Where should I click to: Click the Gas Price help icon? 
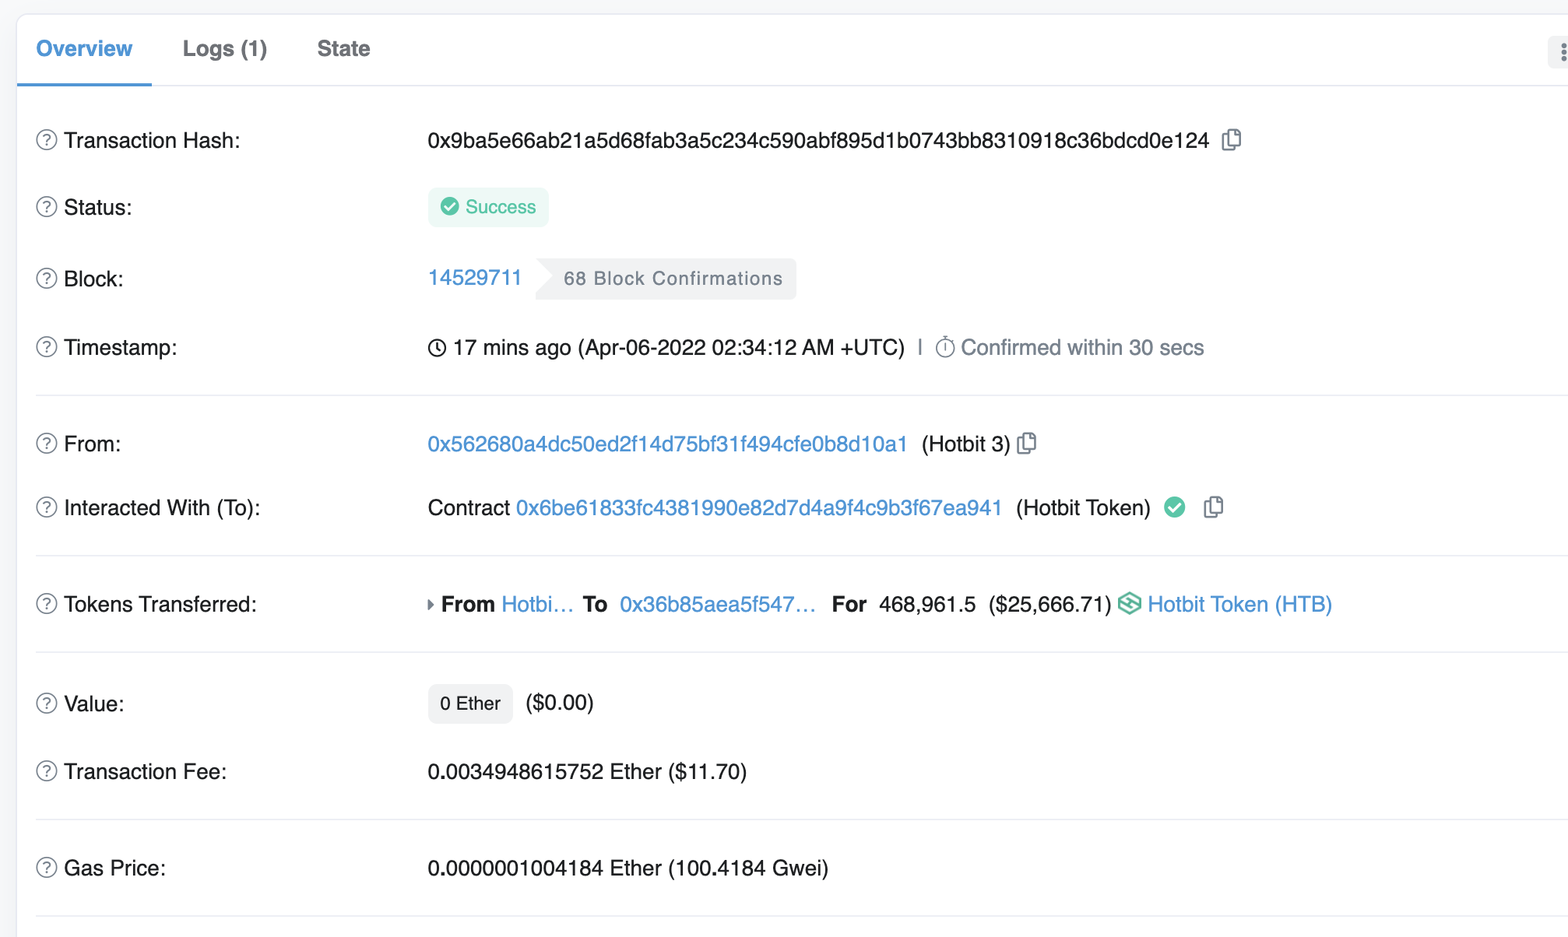[x=47, y=868]
